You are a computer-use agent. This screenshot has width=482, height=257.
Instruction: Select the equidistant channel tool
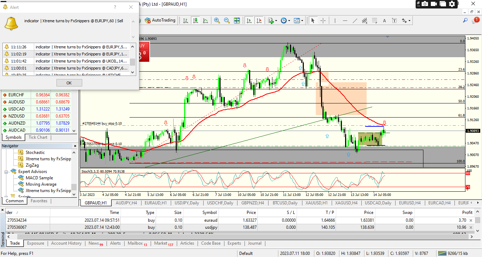tap(365, 20)
